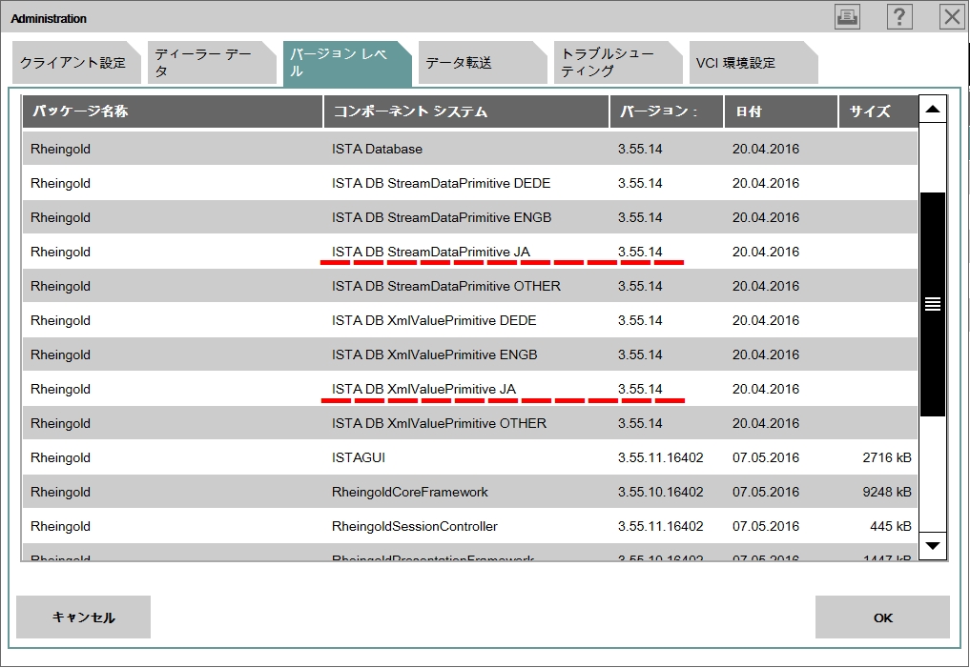
Task: Select the RheingoldCoreFramework row
Action: 470,492
